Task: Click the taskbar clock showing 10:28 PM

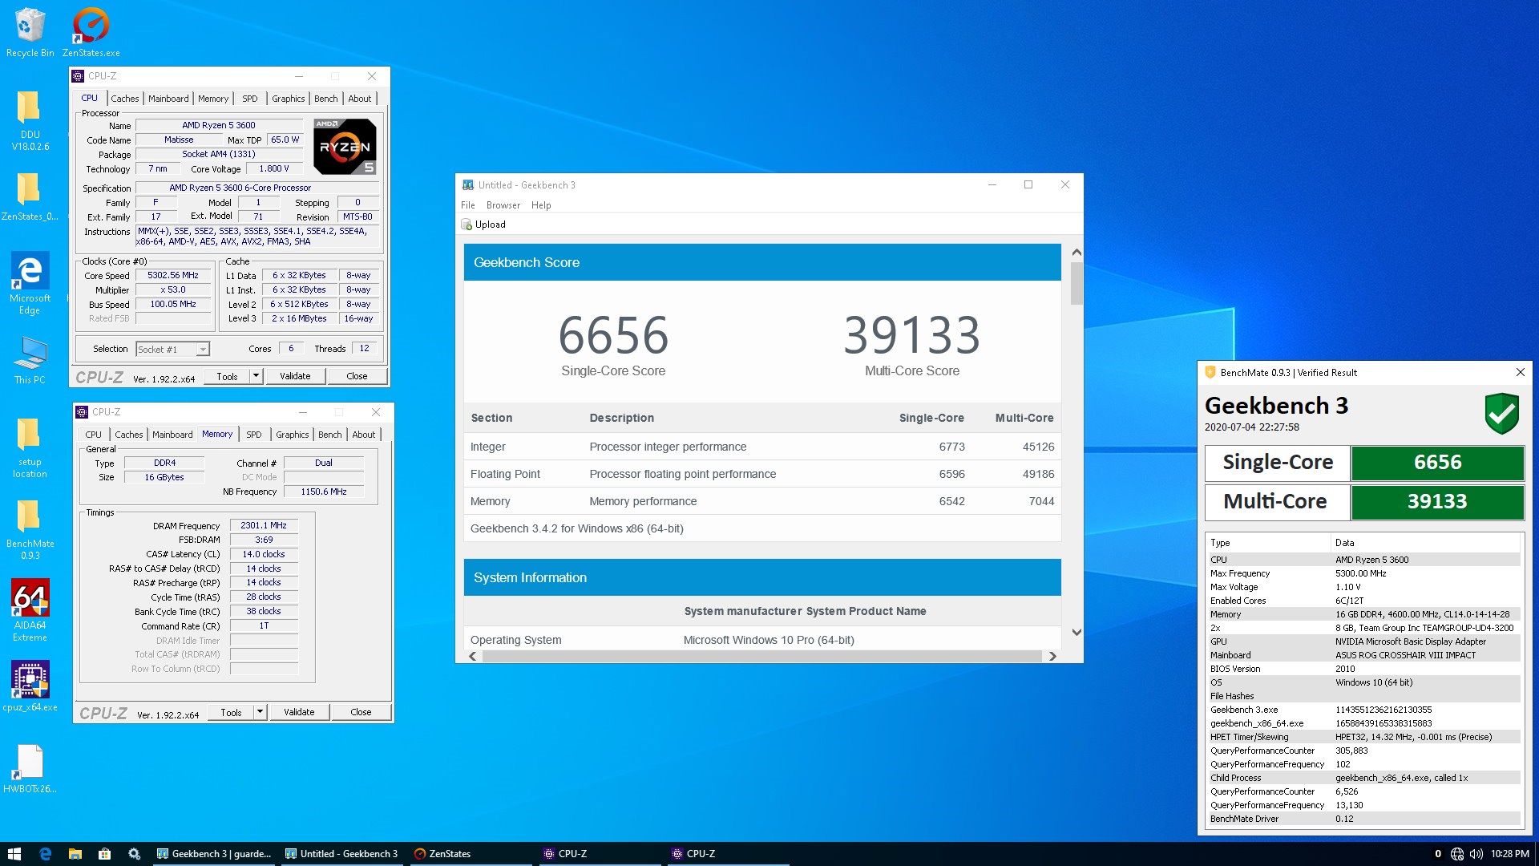Action: 1509,854
